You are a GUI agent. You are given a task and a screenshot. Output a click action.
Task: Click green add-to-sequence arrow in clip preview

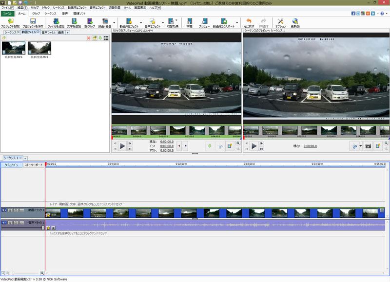point(210,146)
